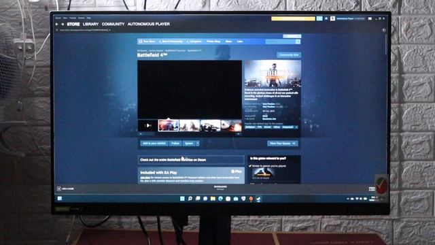Click the user avatar in the title bar
Image resolution: width=435 pixels, height=245 pixels.
click(332, 18)
